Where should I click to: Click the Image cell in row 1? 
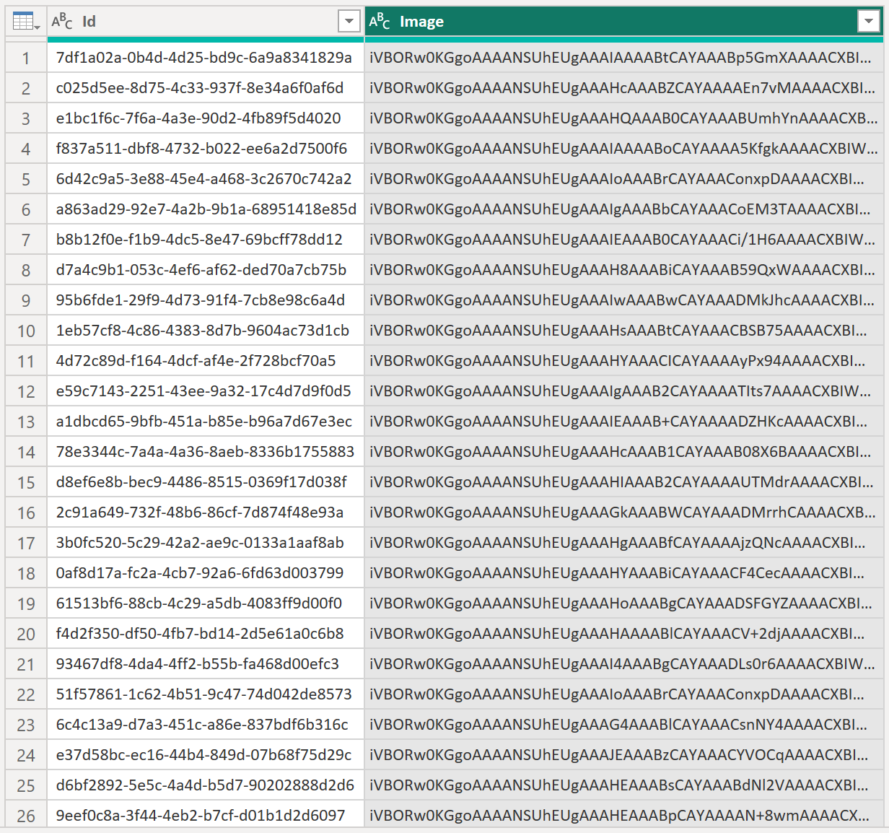(x=624, y=58)
